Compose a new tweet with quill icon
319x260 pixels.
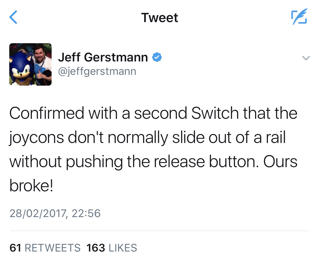pos(299,17)
